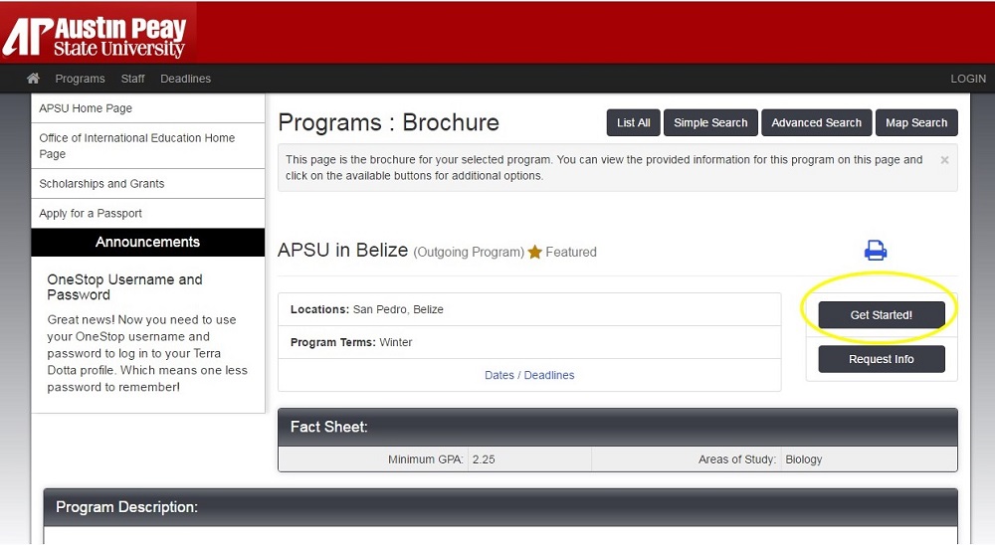The image size is (995, 545).
Task: Go to Scholarships and Grants
Action: (101, 184)
